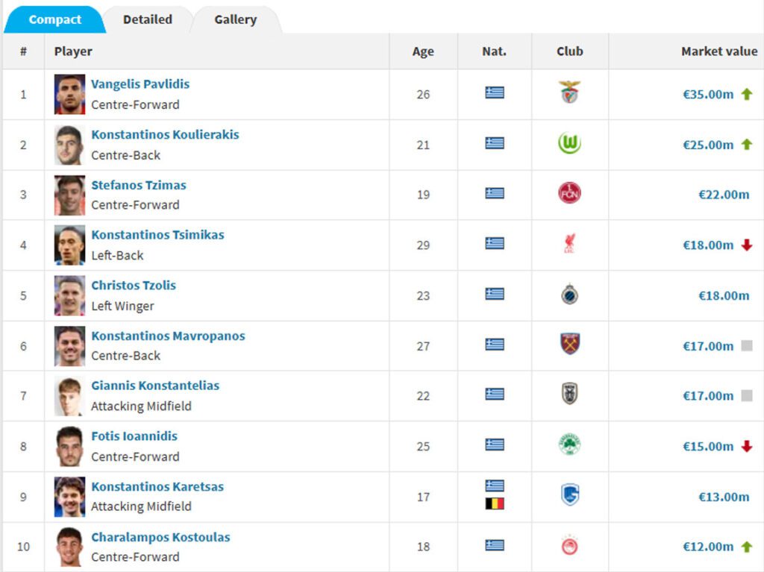Click the Benfica club crest icon
The height and width of the screenshot is (572, 764).
click(569, 92)
